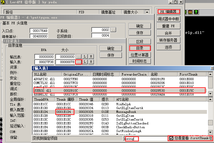Open import table browse button next to 00000078
This screenshot has width=214, height=143.
79,62
